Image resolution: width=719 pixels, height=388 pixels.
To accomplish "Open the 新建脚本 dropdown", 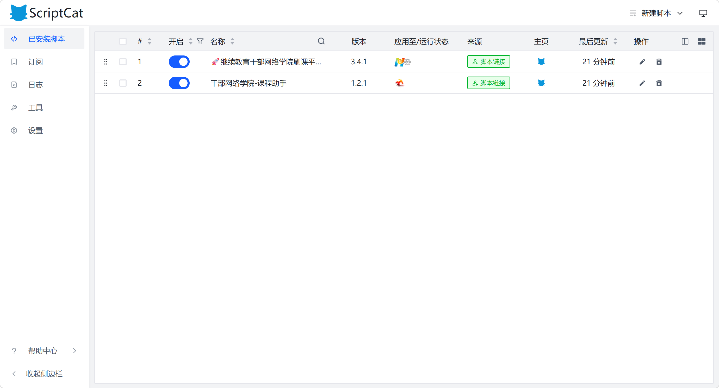I will (656, 13).
